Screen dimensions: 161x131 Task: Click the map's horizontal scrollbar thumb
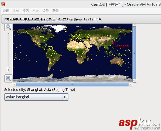pos(72,84)
